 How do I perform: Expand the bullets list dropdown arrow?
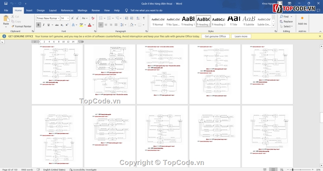[x=104, y=18]
